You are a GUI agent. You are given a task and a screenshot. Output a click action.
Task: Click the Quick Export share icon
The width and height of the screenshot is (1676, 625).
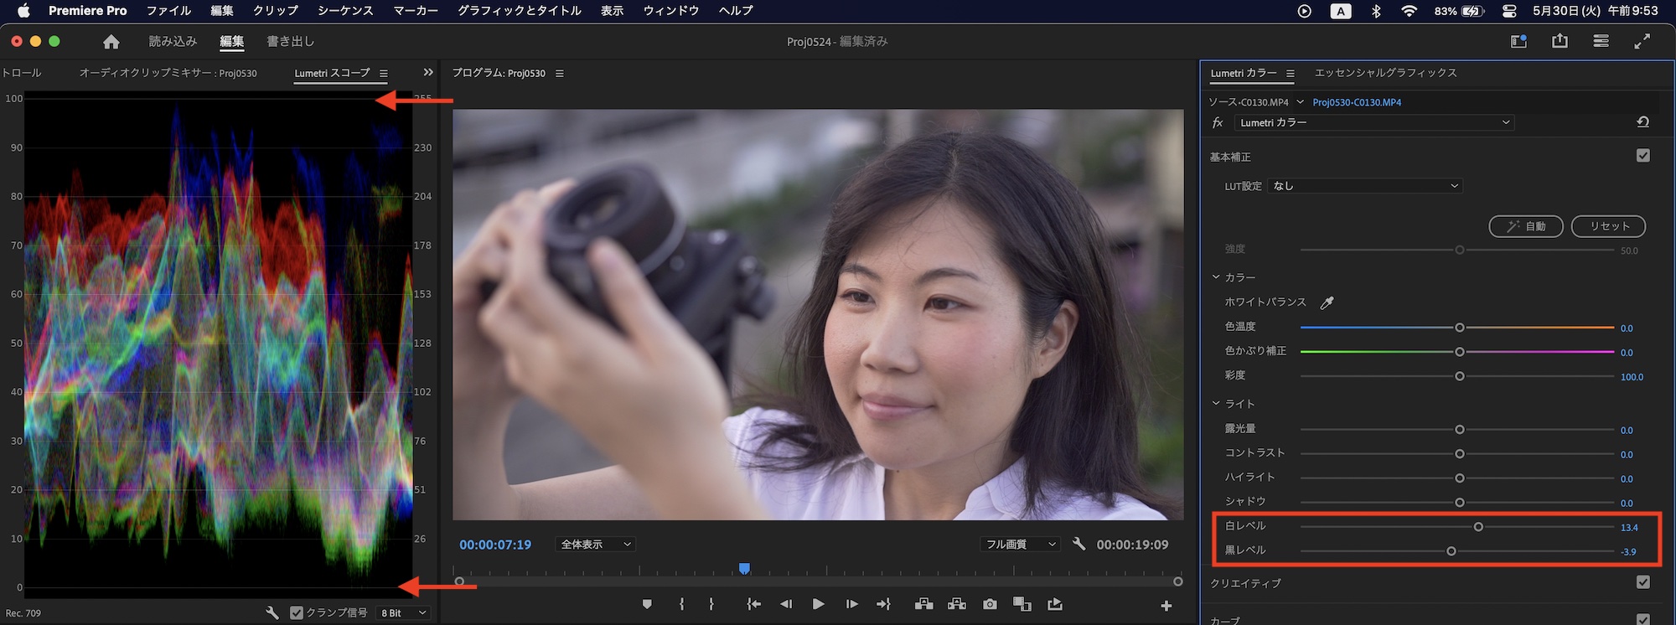click(x=1560, y=41)
